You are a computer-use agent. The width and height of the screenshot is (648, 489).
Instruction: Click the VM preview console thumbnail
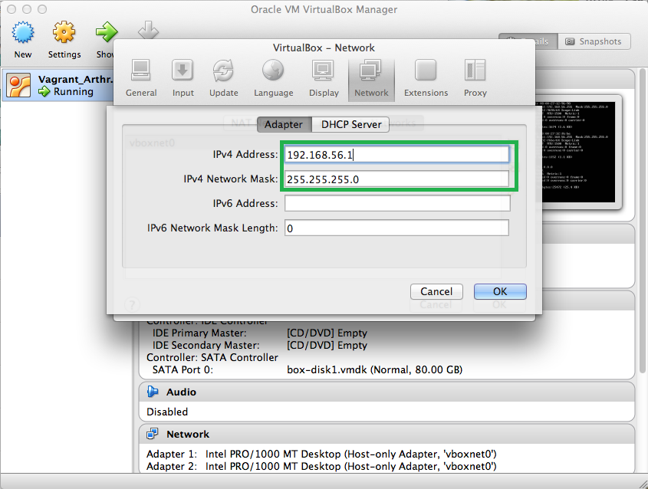pos(577,152)
